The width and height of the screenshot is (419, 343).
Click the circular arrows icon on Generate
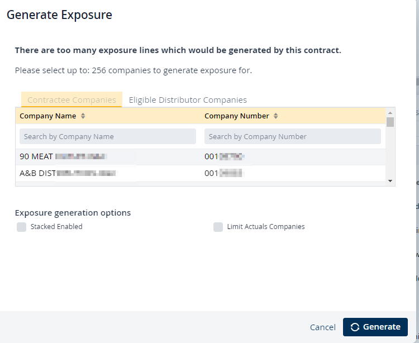point(355,327)
